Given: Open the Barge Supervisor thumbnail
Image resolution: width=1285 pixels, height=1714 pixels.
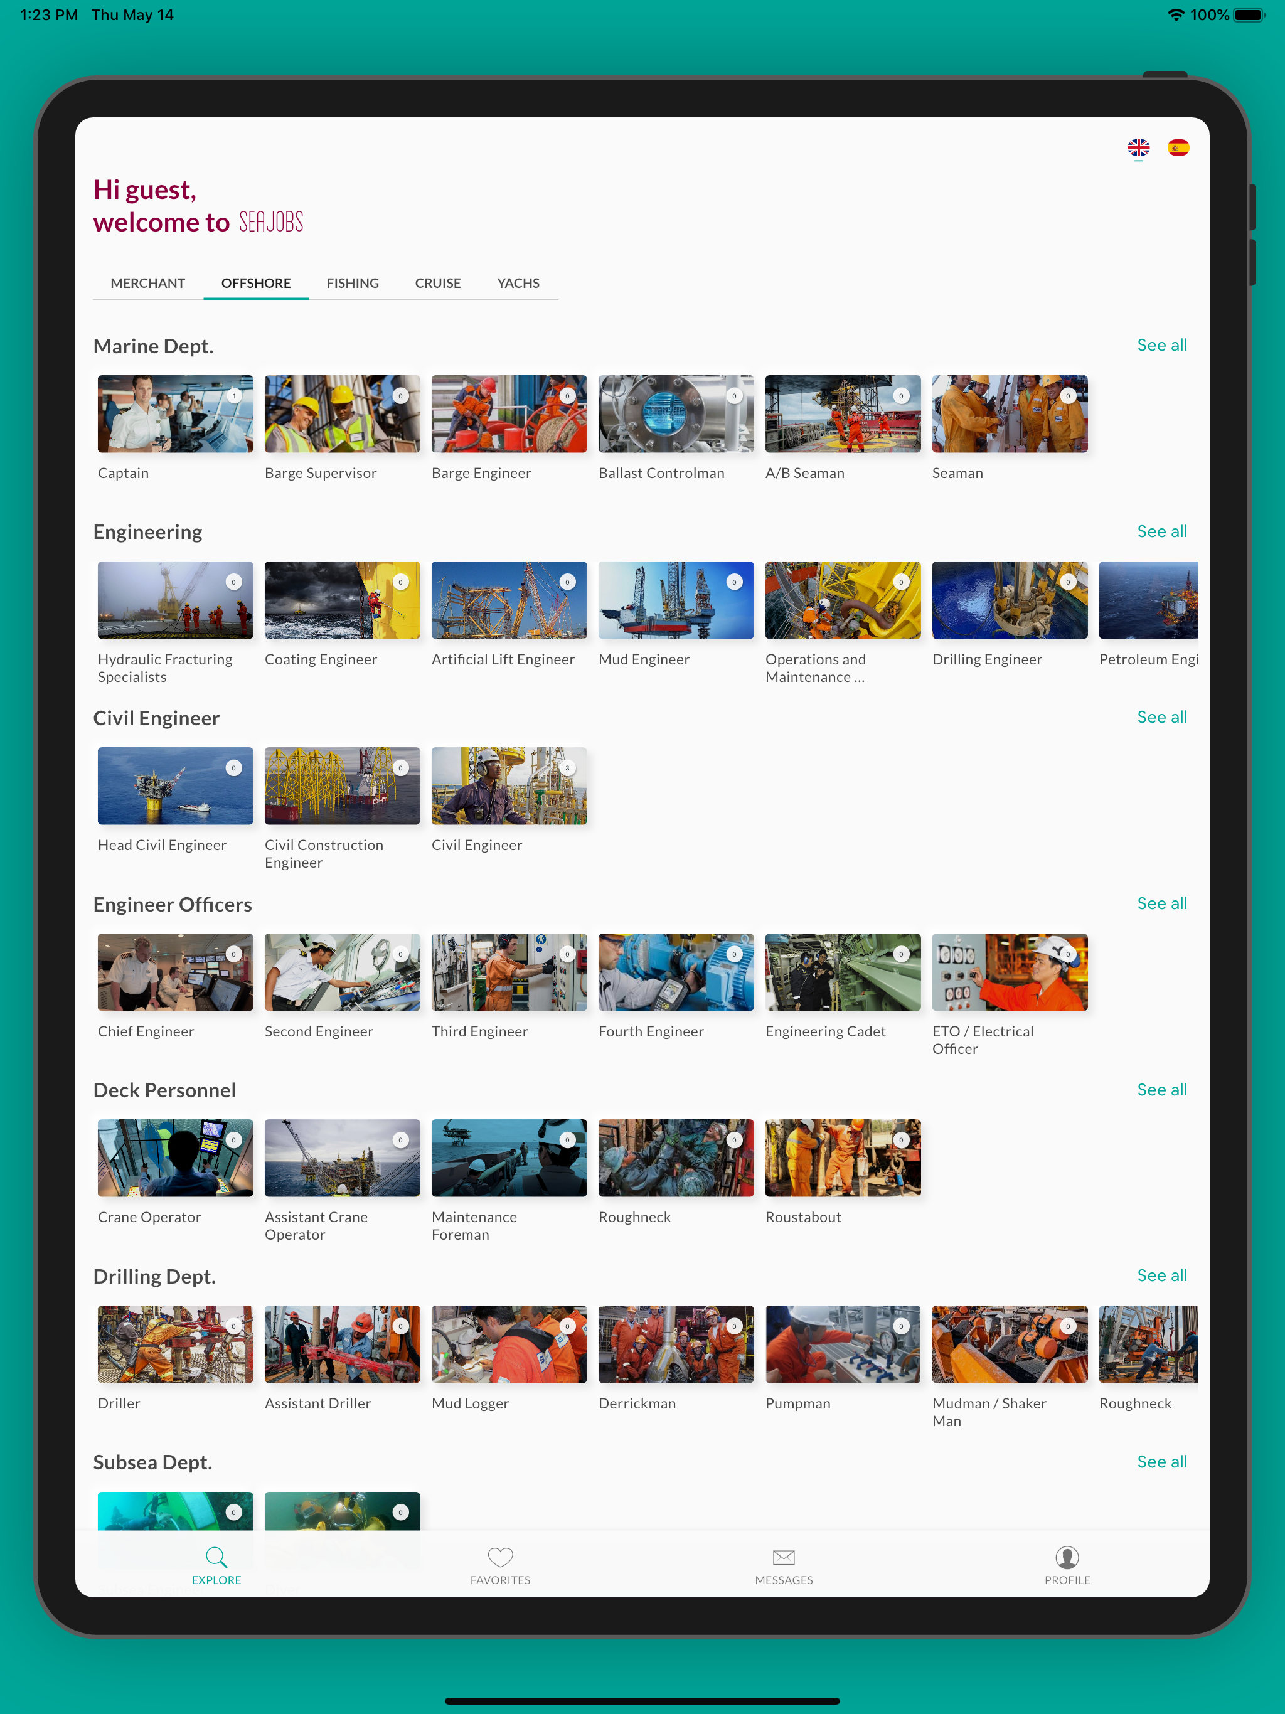Looking at the screenshot, I should point(342,414).
